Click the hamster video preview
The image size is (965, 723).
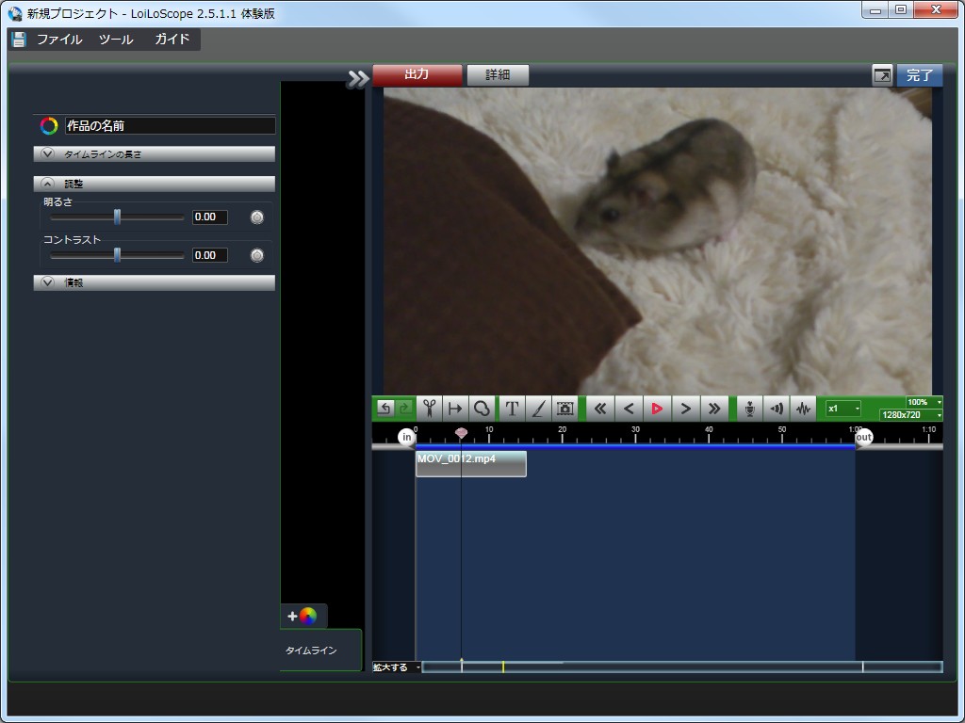pyautogui.click(x=657, y=240)
